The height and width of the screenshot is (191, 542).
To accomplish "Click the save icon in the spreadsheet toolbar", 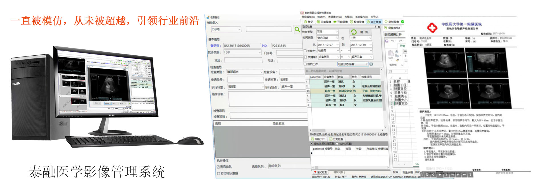I will click(387, 41).
